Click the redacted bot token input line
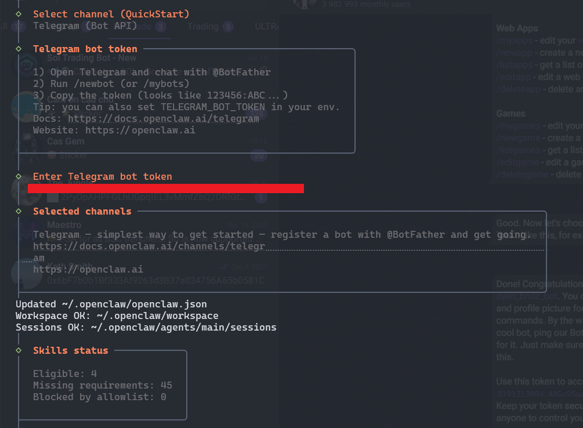This screenshot has width=583, height=428. pos(165,188)
